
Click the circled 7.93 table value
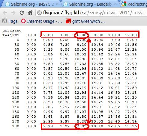point(82,126)
